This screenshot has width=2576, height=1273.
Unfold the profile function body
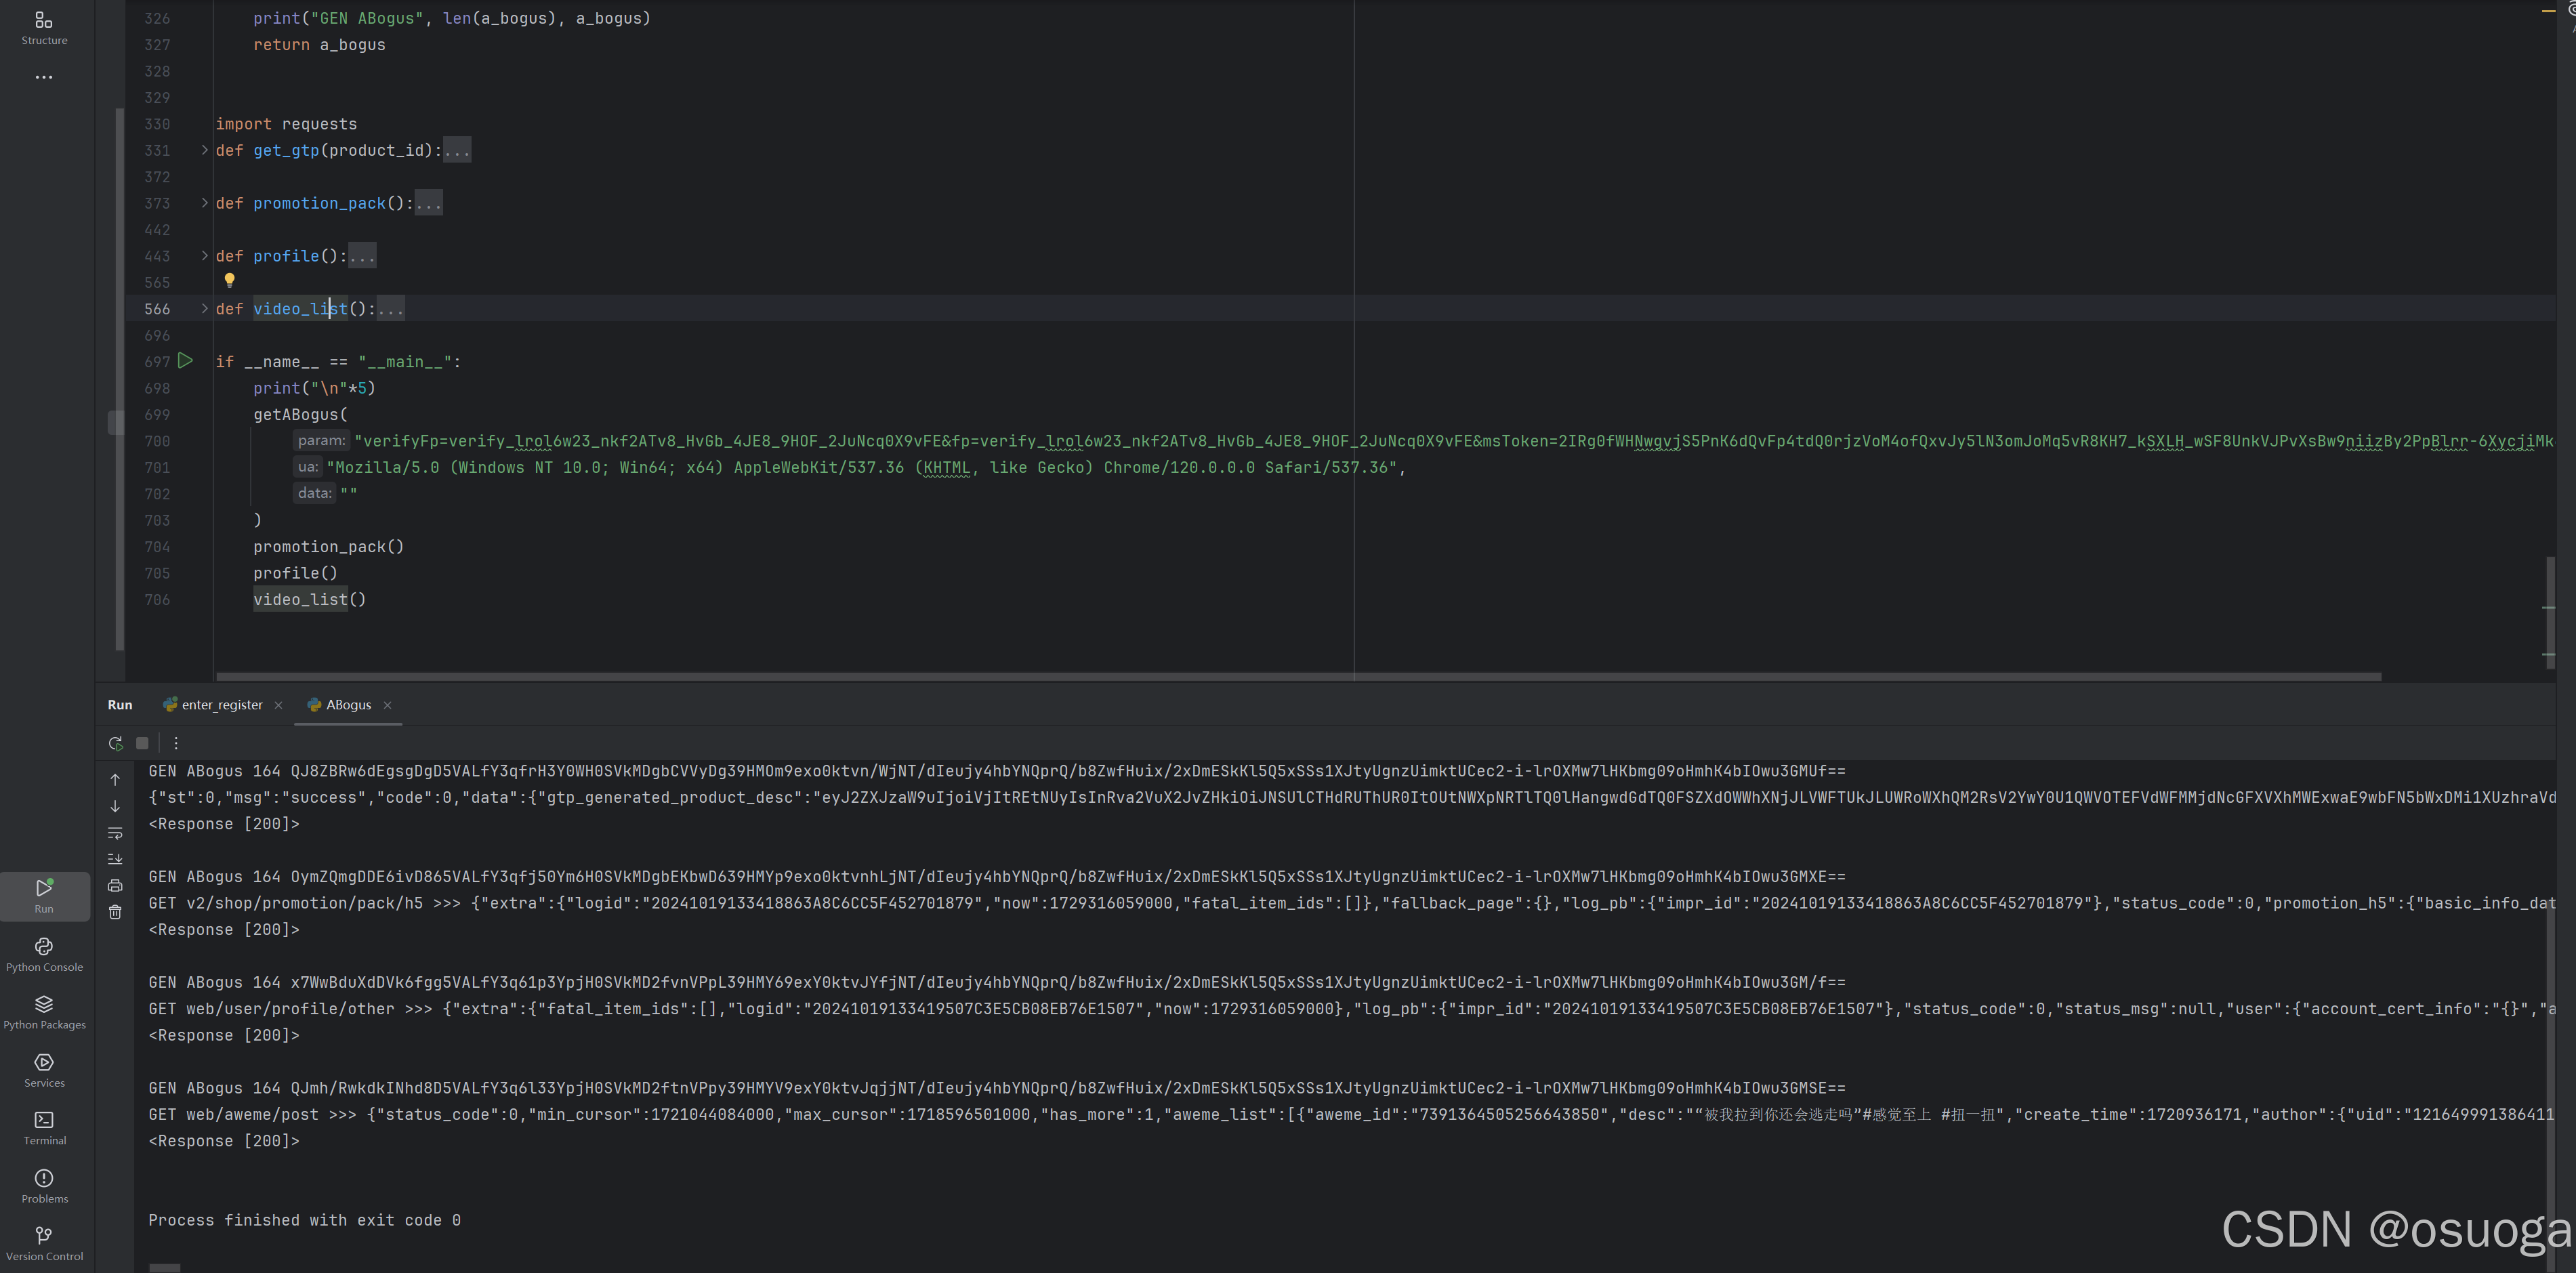(x=204, y=256)
